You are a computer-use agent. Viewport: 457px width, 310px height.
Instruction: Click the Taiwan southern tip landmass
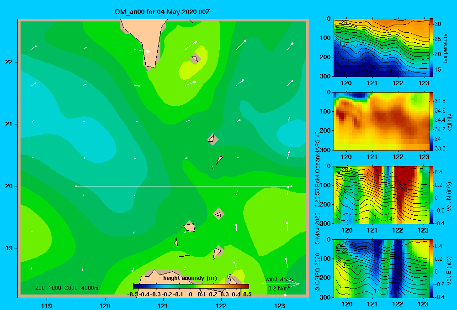click(147, 41)
